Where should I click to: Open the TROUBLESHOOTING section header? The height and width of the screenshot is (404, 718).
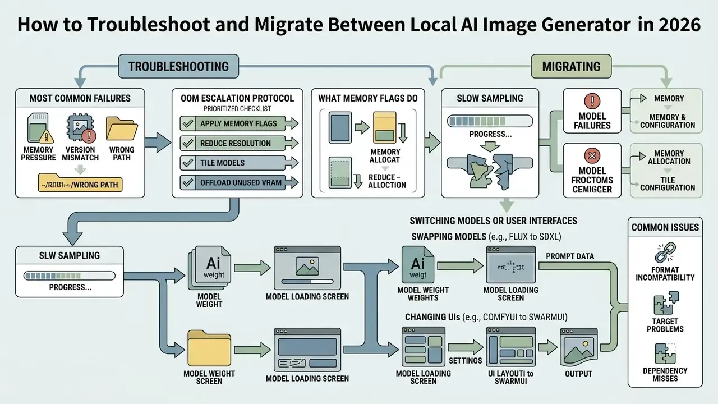pyautogui.click(x=178, y=66)
